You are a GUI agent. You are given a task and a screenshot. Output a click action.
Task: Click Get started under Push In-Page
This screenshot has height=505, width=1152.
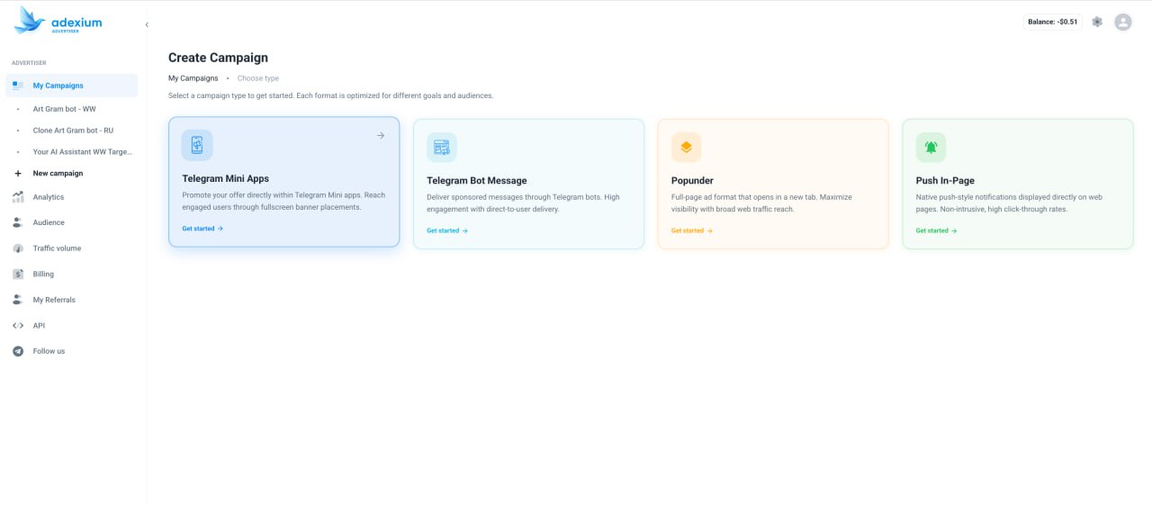click(936, 230)
